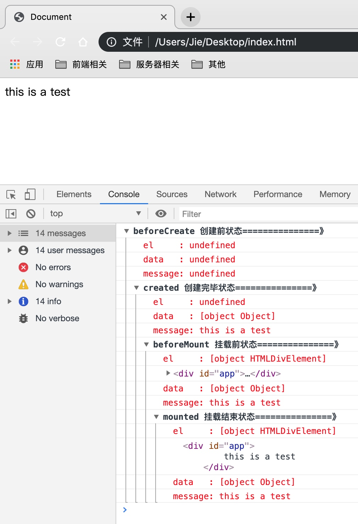Click the red error icon
The width and height of the screenshot is (358, 524).
(23, 267)
